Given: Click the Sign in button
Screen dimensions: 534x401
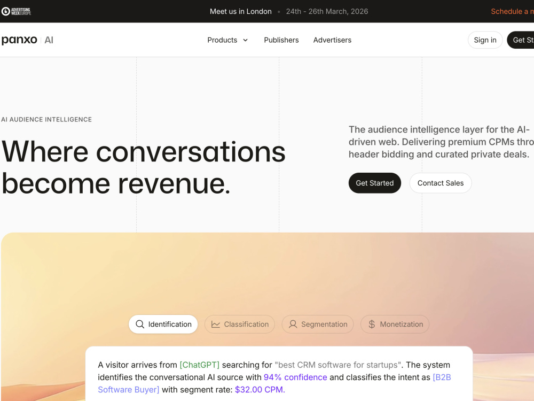Looking at the screenshot, I should [x=485, y=40].
